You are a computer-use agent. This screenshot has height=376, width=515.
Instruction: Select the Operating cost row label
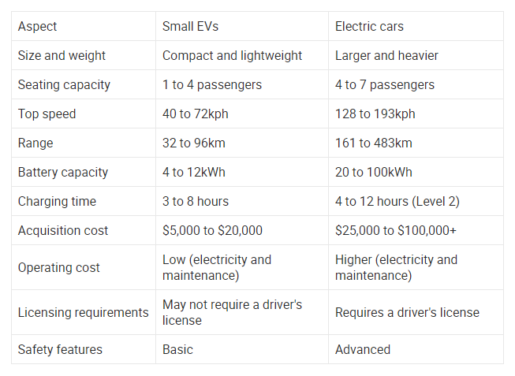point(84,268)
